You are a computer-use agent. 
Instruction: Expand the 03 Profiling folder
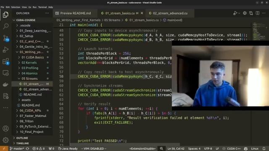pyautogui.click(x=32, y=68)
